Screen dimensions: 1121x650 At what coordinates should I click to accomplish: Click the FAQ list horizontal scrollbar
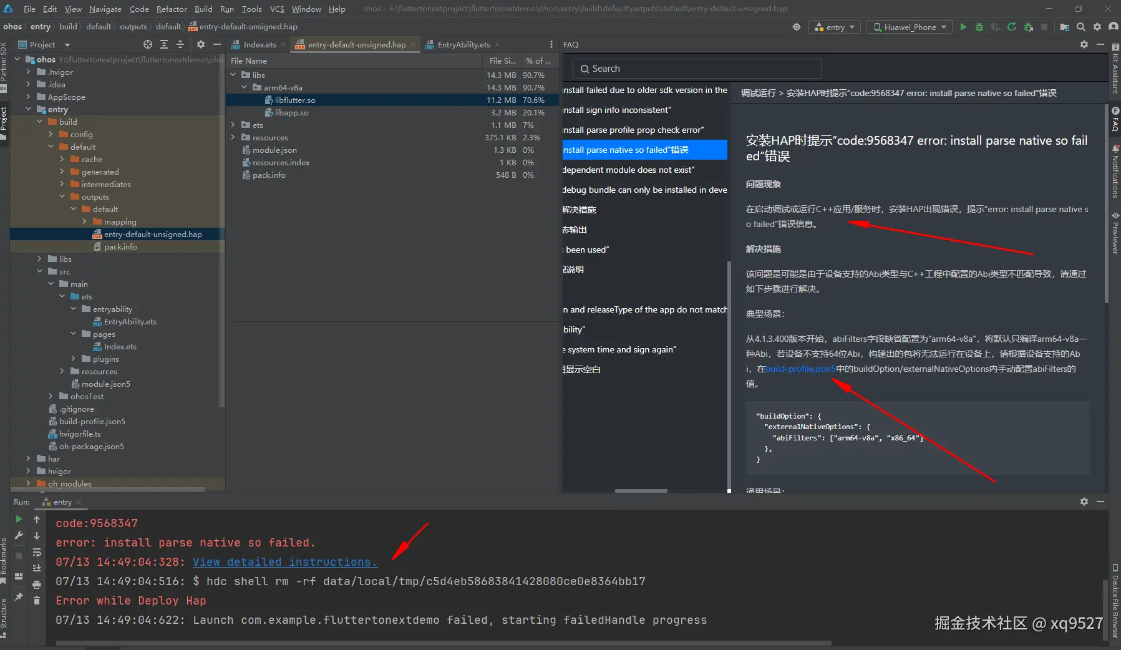641,491
